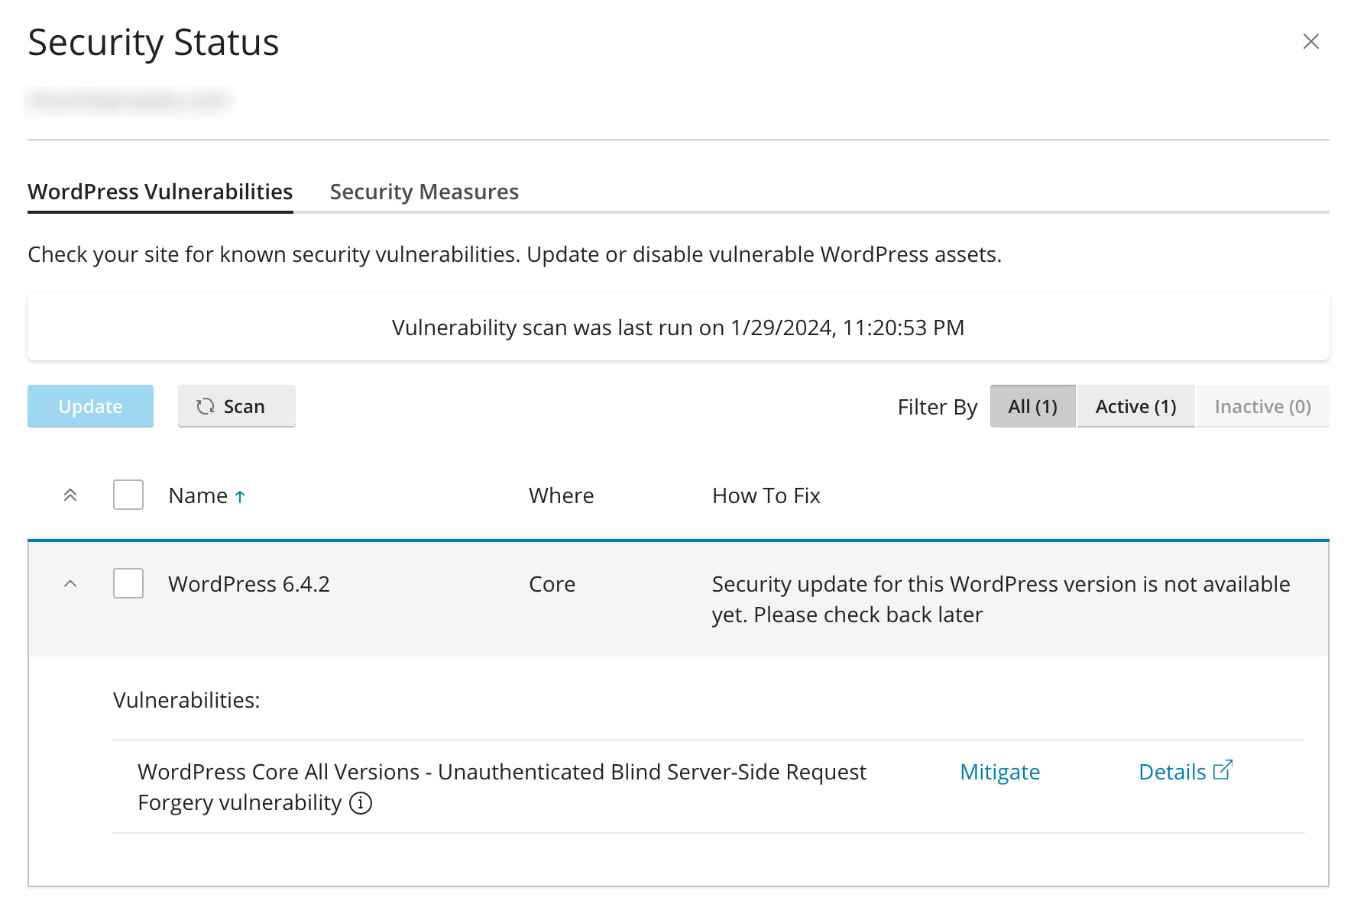Click the How To Fix column header
This screenshot has height=910, width=1354.
point(766,496)
